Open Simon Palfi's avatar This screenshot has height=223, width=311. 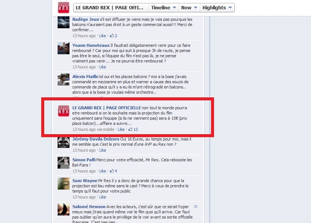click(64, 163)
